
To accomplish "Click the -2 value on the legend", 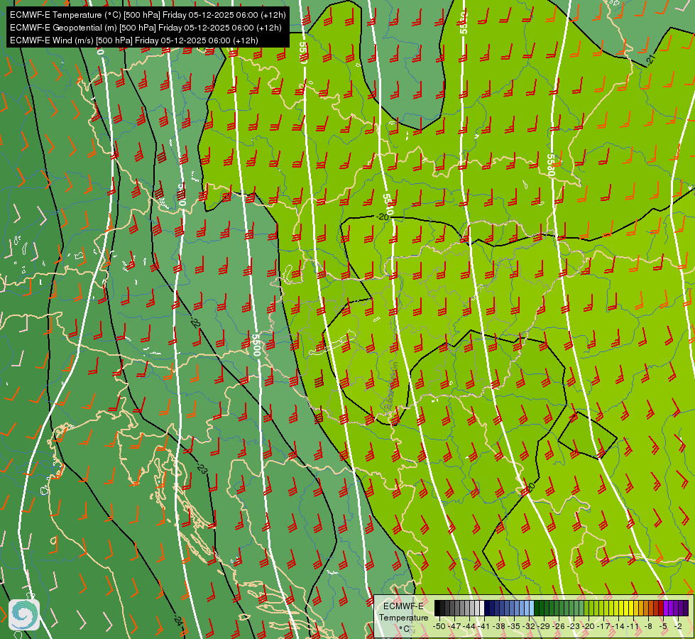I will tap(678, 626).
